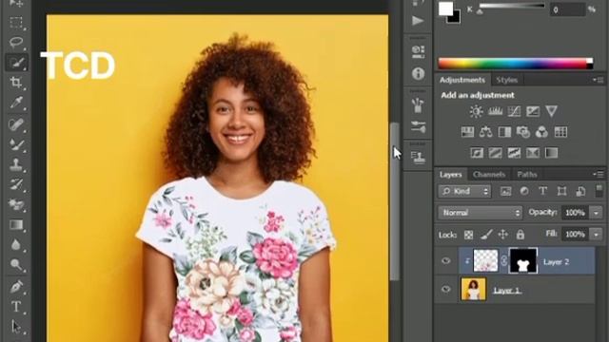Click the foreground color swatch

click(x=446, y=9)
